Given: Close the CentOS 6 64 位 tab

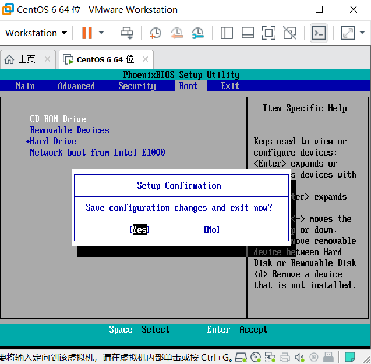Looking at the screenshot, I should click(x=145, y=59).
